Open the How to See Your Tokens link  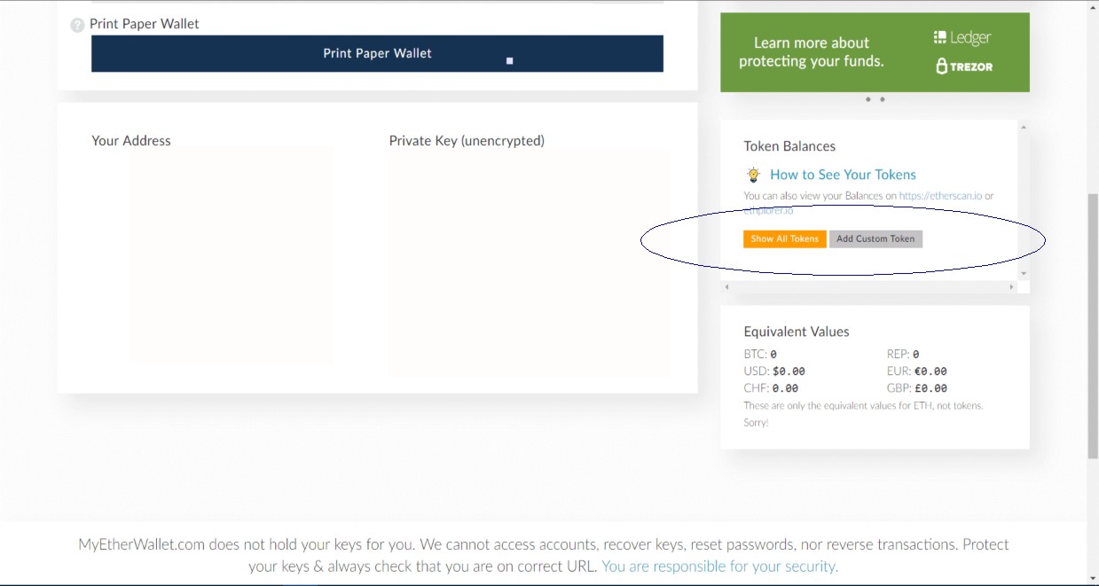click(x=843, y=175)
